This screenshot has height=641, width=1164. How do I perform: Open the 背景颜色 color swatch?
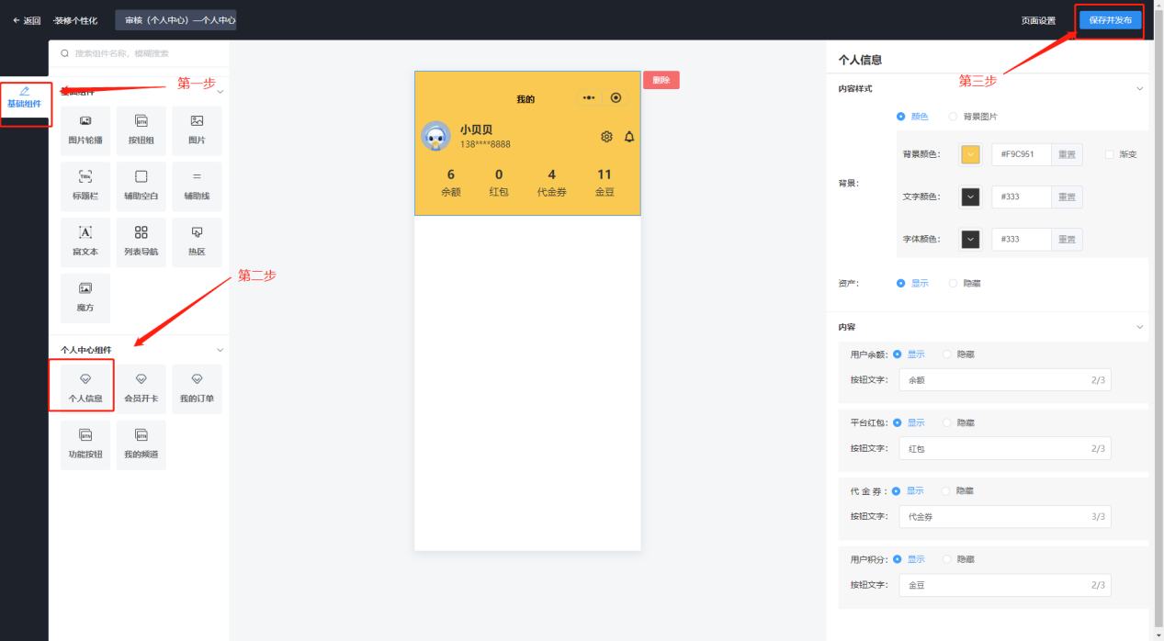pos(970,154)
